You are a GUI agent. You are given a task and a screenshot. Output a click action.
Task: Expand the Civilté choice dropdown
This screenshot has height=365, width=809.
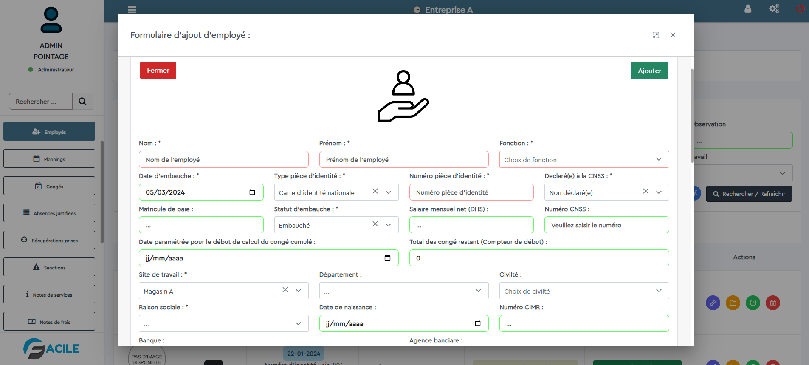(584, 291)
